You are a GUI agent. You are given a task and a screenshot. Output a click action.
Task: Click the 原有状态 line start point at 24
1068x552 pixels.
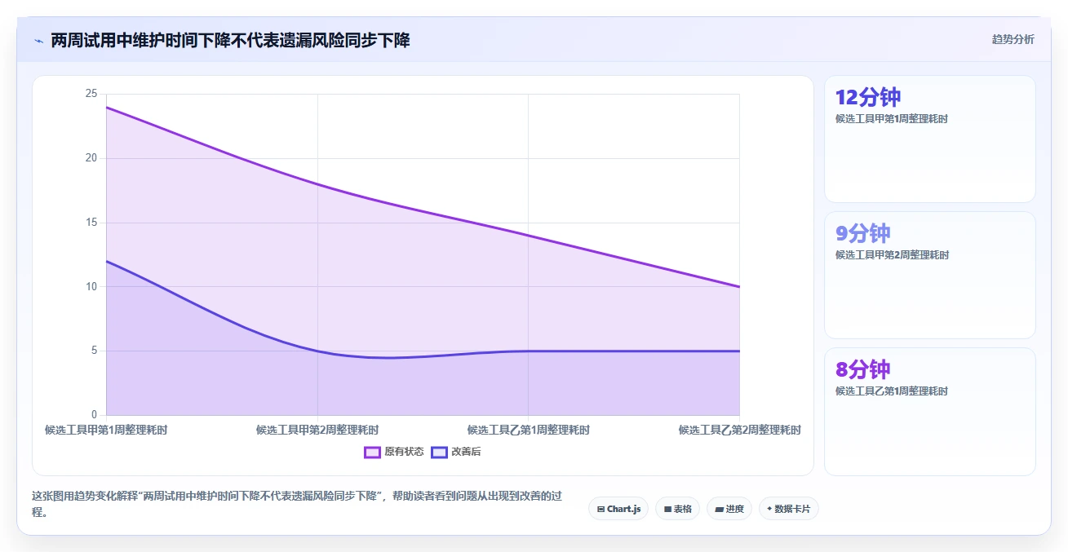tap(106, 107)
